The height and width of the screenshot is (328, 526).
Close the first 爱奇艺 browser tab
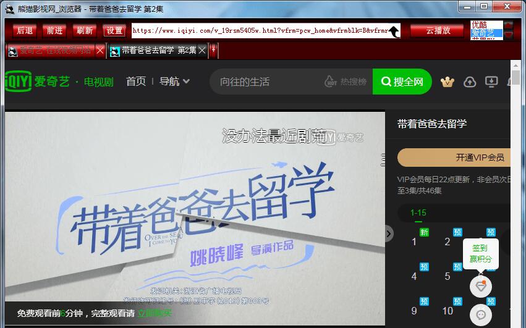pyautogui.click(x=100, y=51)
